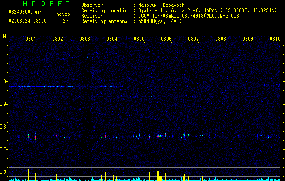This screenshot has width=285, height=181.
Task: Click the Receiving antenna label
Action: 104,21
